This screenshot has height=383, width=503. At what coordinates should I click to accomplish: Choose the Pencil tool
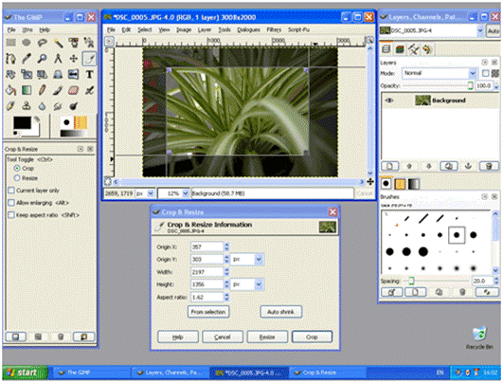click(x=42, y=90)
